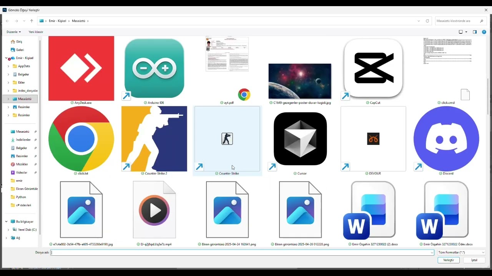This screenshot has width=492, height=276.
Task: Expand the Ağ network chevron
Action: click(7, 238)
